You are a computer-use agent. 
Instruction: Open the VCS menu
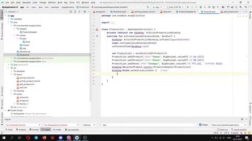click(78, 2)
